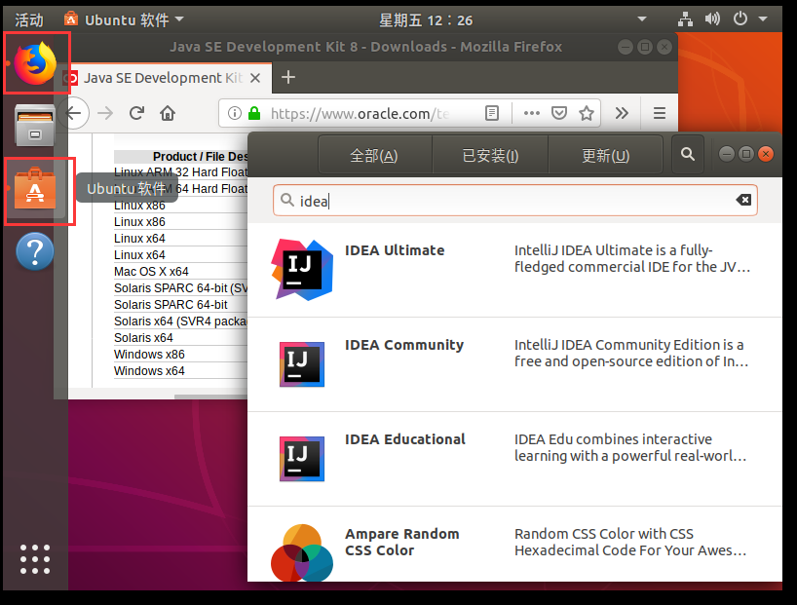Click Mac OS X x64 row
Screen dimensions: 797x605
[180, 272]
